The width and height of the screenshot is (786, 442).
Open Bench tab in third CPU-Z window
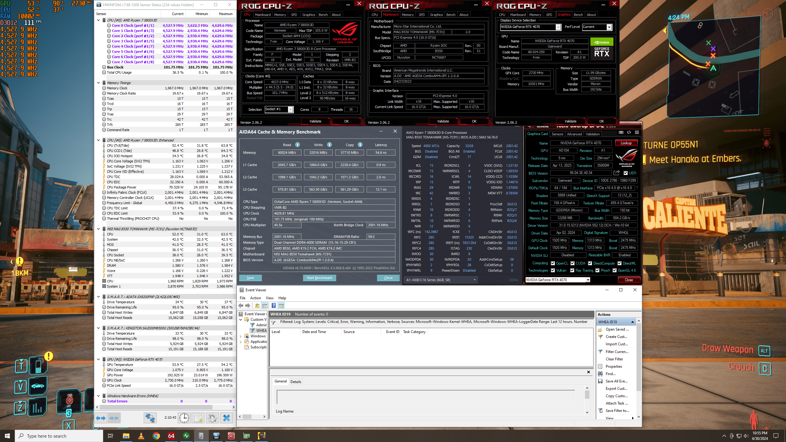click(x=578, y=15)
